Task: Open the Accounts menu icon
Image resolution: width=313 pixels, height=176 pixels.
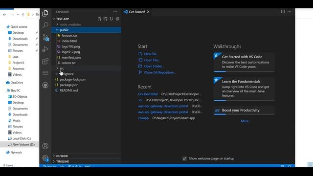Action: click(45, 146)
